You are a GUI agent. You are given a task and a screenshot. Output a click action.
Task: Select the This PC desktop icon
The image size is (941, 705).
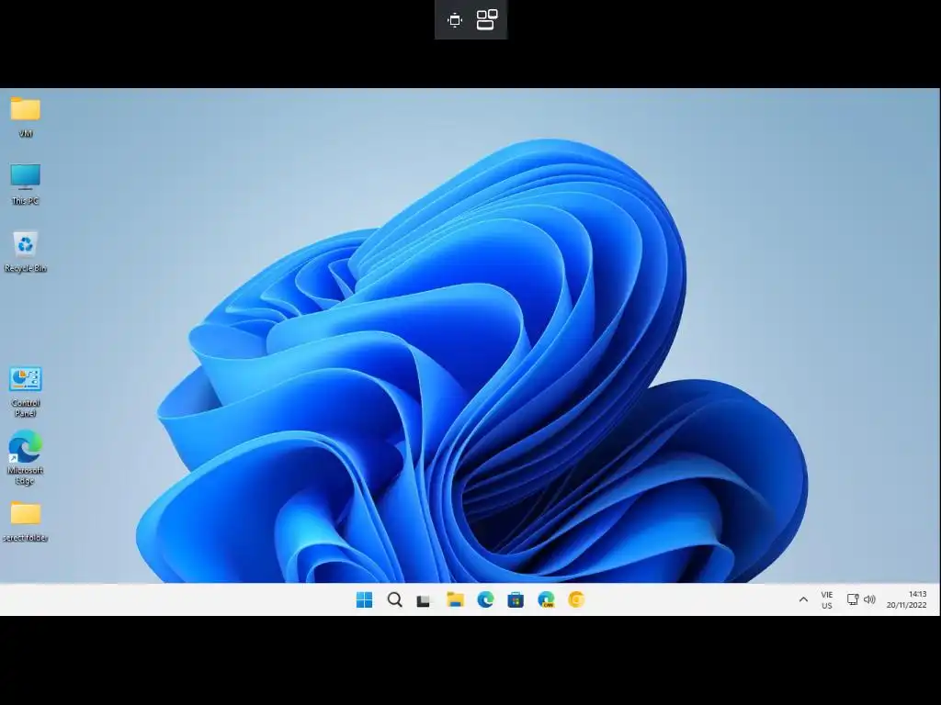(25, 184)
